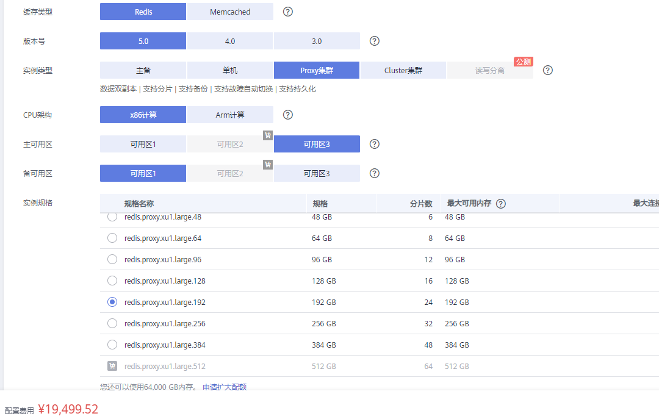Click redis.proxy.xu1.large.512 spec name
This screenshot has width=659, height=419.
(x=165, y=367)
